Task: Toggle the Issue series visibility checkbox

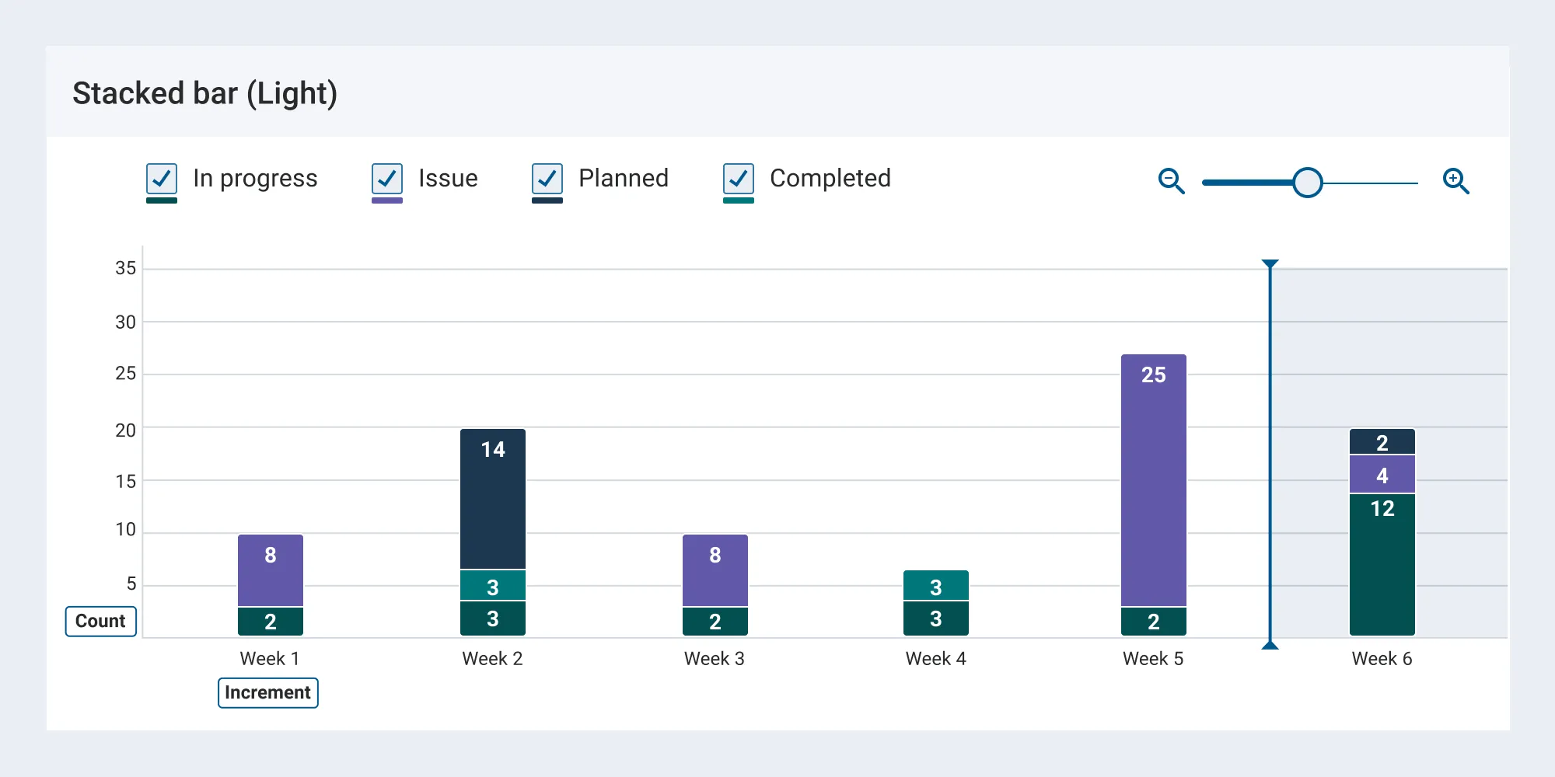Action: pos(386,179)
